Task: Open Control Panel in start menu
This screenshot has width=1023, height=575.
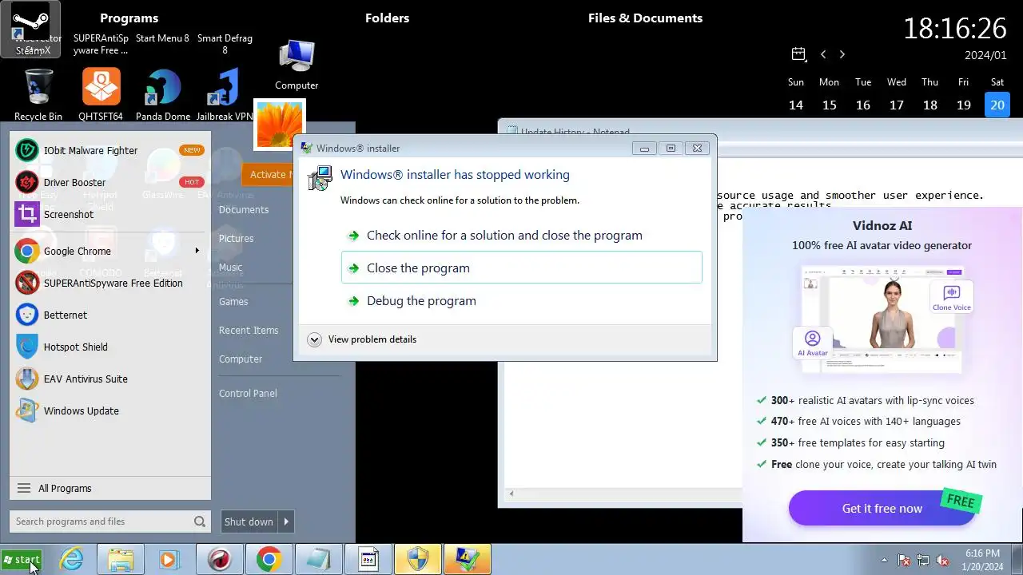Action: click(248, 393)
